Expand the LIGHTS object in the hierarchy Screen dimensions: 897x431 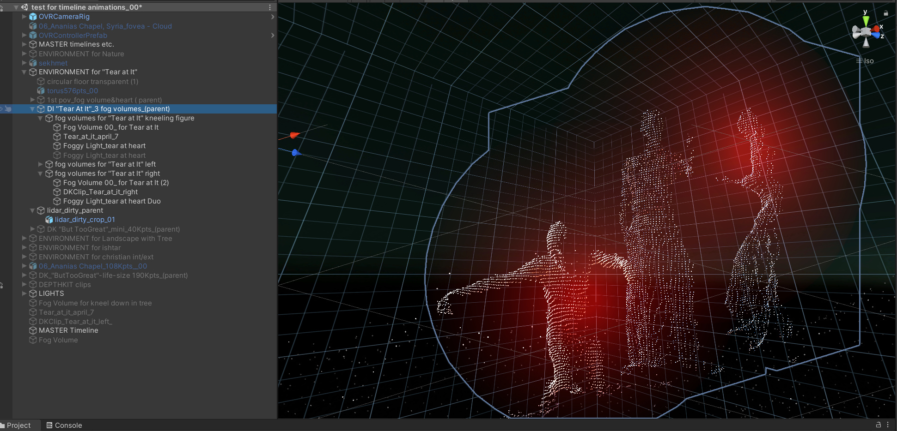[24, 293]
